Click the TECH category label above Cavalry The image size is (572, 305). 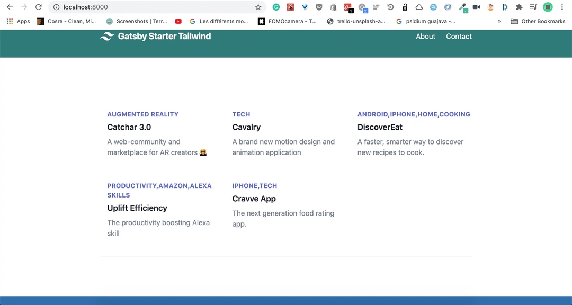tap(241, 114)
